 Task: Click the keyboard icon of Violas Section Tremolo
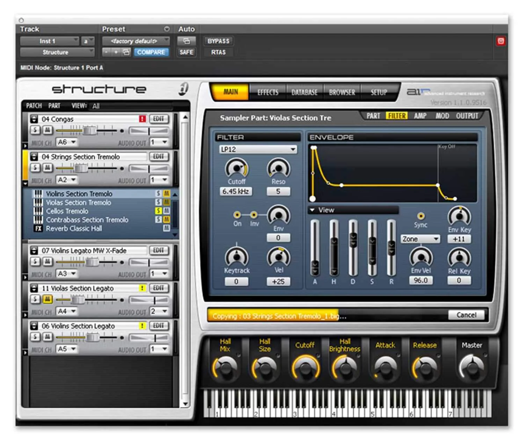[38, 202]
